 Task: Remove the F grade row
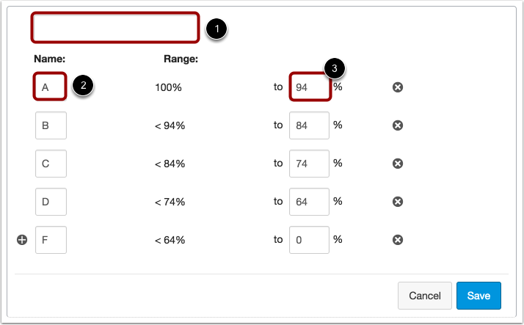tap(398, 240)
